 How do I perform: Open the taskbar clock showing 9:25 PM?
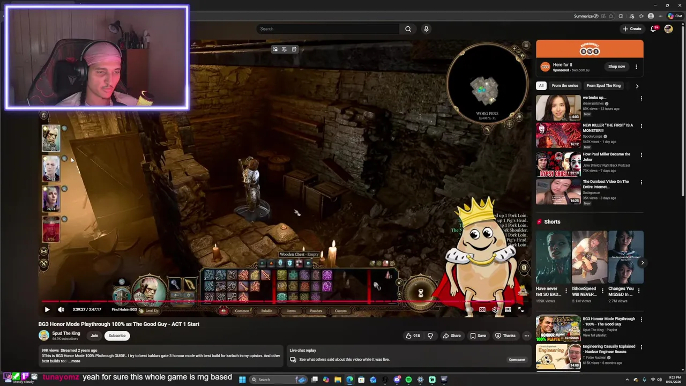[674, 380]
